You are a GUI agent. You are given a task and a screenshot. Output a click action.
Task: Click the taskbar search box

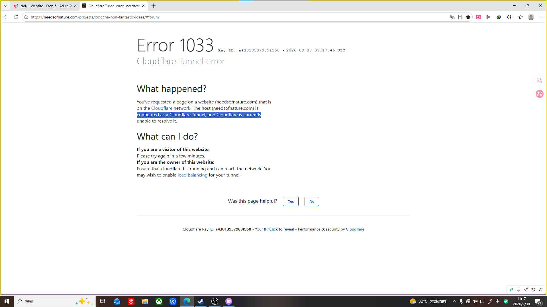(x=54, y=301)
